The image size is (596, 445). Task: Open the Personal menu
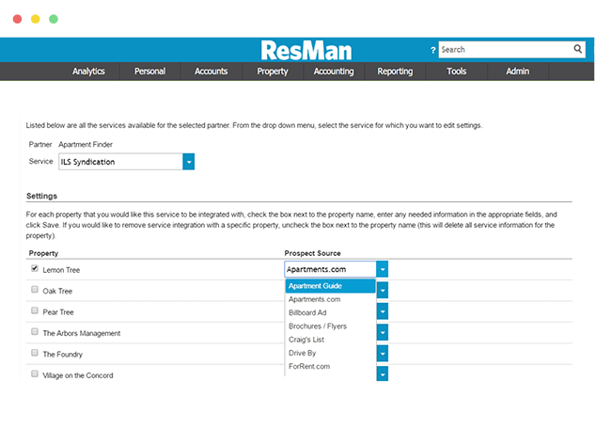click(149, 72)
